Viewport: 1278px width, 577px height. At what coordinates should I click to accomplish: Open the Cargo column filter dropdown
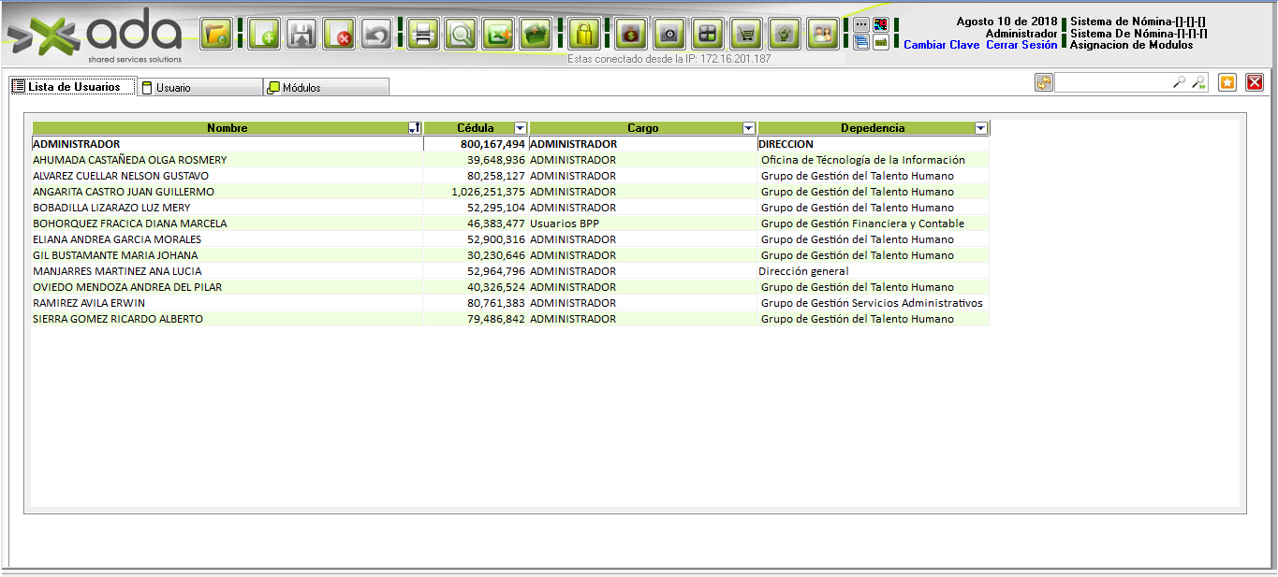tap(748, 128)
